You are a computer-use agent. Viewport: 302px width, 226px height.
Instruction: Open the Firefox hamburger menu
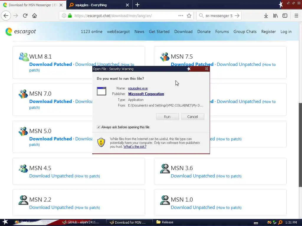point(296,16)
